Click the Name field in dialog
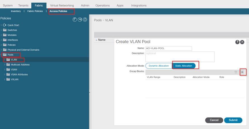The height and width of the screenshot is (129, 249). (168, 48)
